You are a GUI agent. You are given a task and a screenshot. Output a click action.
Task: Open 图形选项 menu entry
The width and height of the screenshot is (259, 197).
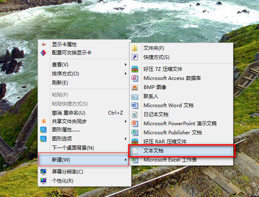pyautogui.click(x=84, y=139)
